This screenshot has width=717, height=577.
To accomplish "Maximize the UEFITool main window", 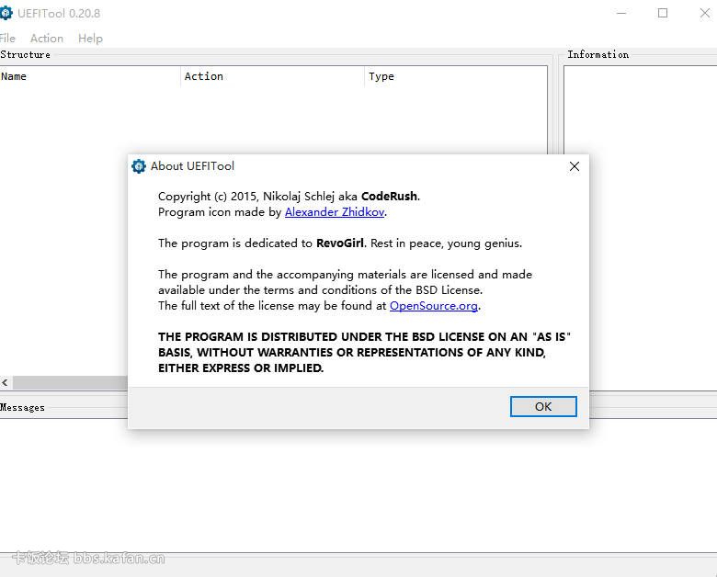I will coord(663,13).
